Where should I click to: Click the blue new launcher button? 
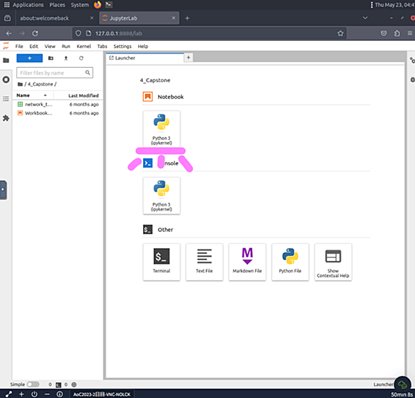(x=29, y=58)
